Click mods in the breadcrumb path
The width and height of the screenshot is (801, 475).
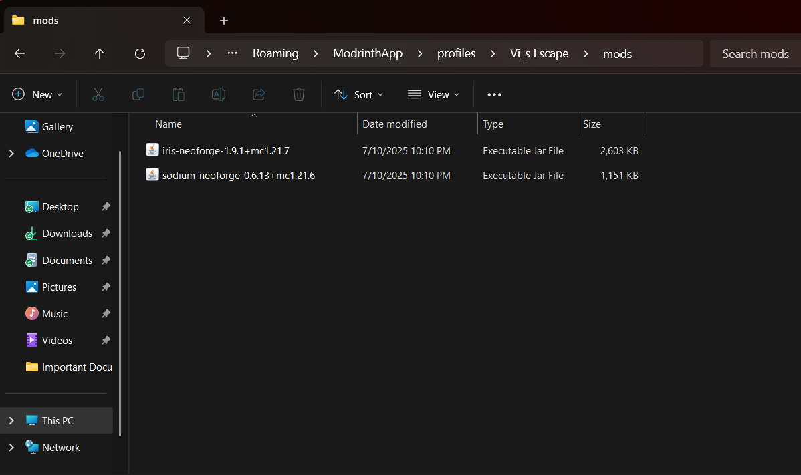[617, 53]
